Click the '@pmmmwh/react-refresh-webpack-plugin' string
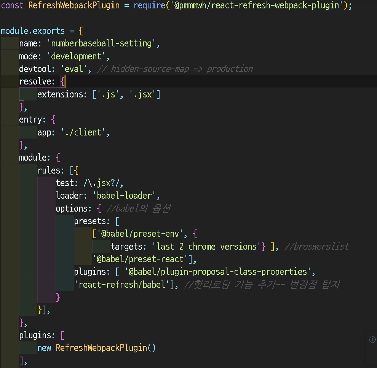 (256, 5)
